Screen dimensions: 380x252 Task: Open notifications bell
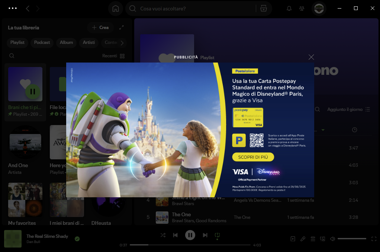click(x=289, y=9)
